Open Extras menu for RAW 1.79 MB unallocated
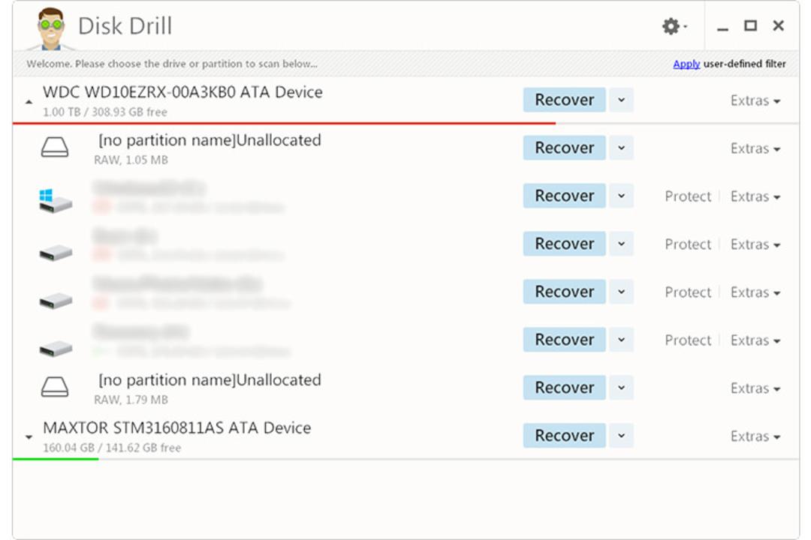Image resolution: width=811 pixels, height=540 pixels. coord(755,388)
